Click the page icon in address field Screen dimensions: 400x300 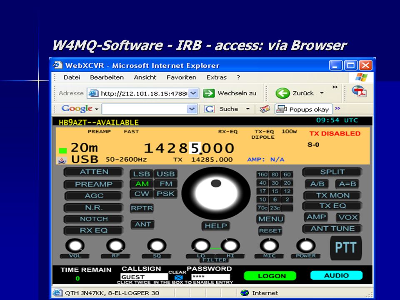pos(93,93)
